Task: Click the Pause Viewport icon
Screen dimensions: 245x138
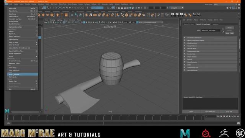Action: 139,8
